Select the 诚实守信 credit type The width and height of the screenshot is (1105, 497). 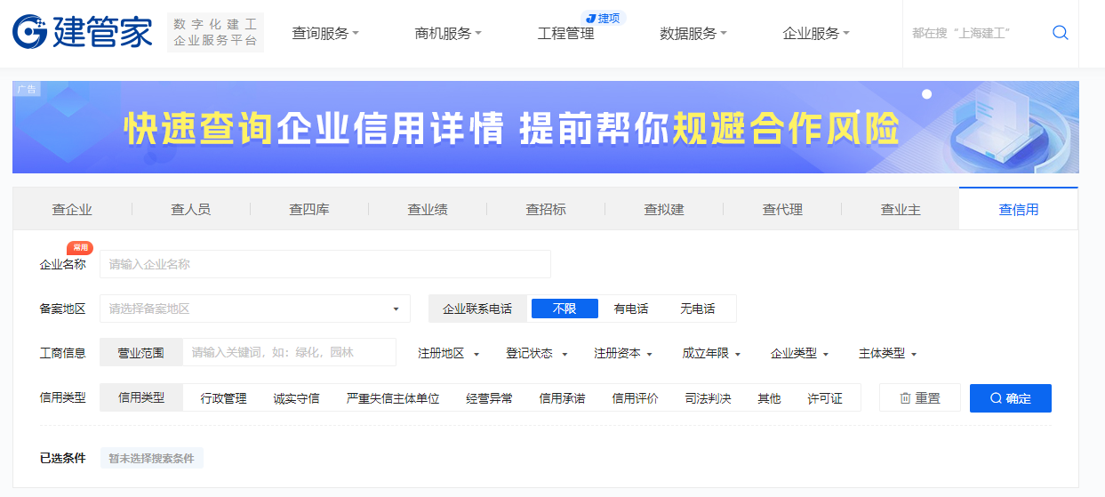(x=296, y=398)
